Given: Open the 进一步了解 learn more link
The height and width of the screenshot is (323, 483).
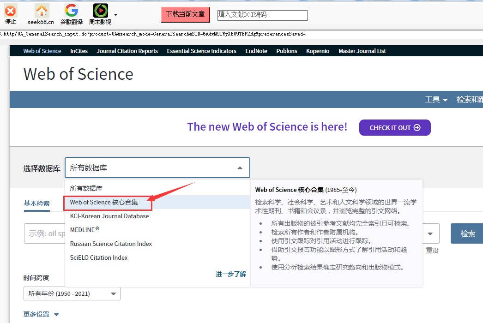Looking at the screenshot, I should 230,274.
